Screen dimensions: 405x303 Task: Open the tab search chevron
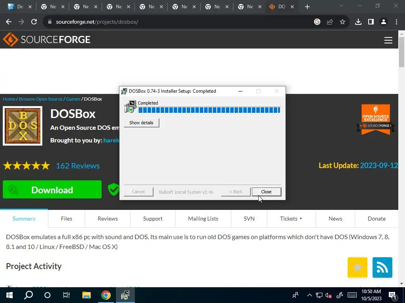coord(341,6)
